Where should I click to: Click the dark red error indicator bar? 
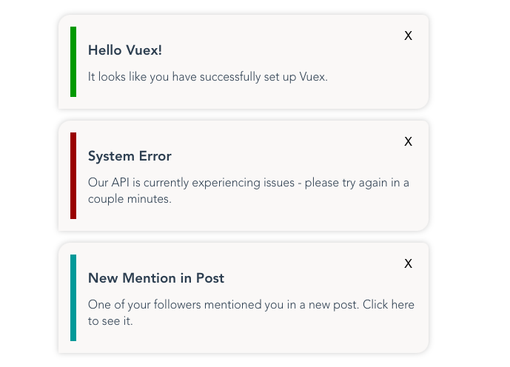(73, 175)
